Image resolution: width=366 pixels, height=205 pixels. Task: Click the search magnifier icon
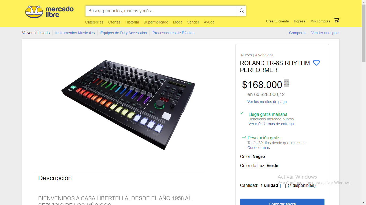[241, 11]
